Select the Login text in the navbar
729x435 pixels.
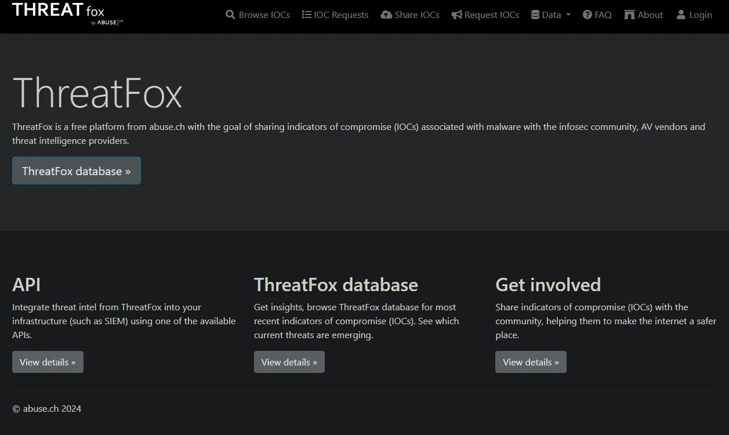[x=701, y=15]
